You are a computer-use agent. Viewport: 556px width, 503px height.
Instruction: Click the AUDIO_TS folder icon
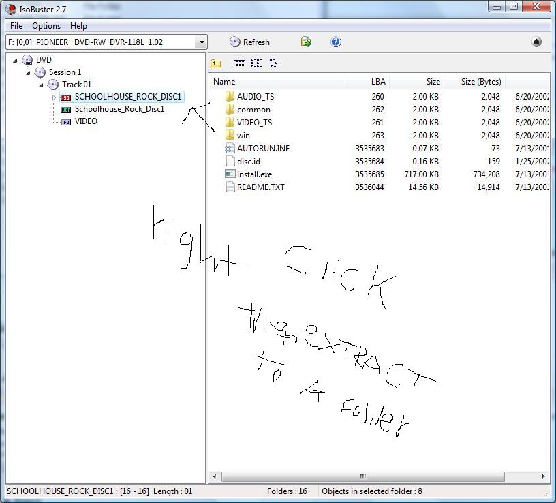click(230, 97)
